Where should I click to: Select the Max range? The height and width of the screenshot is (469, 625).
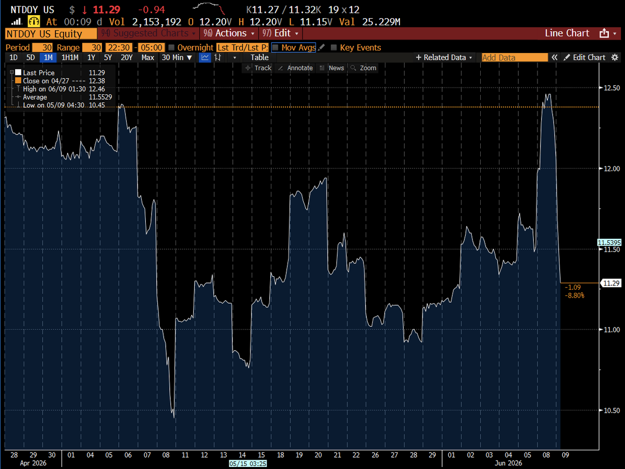point(148,57)
